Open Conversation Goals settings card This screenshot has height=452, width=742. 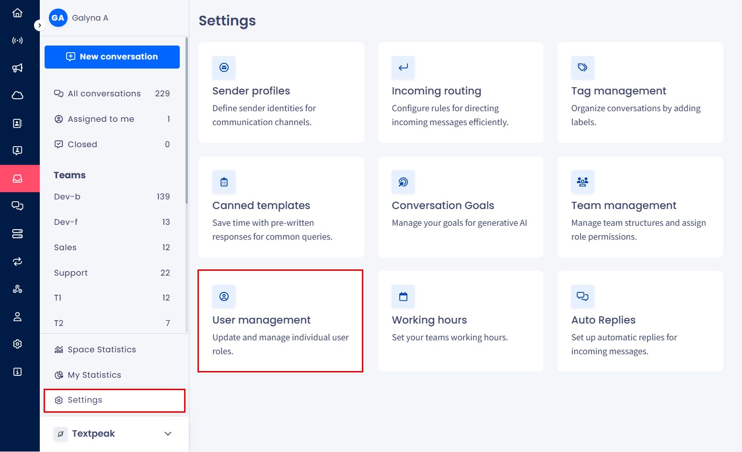461,207
